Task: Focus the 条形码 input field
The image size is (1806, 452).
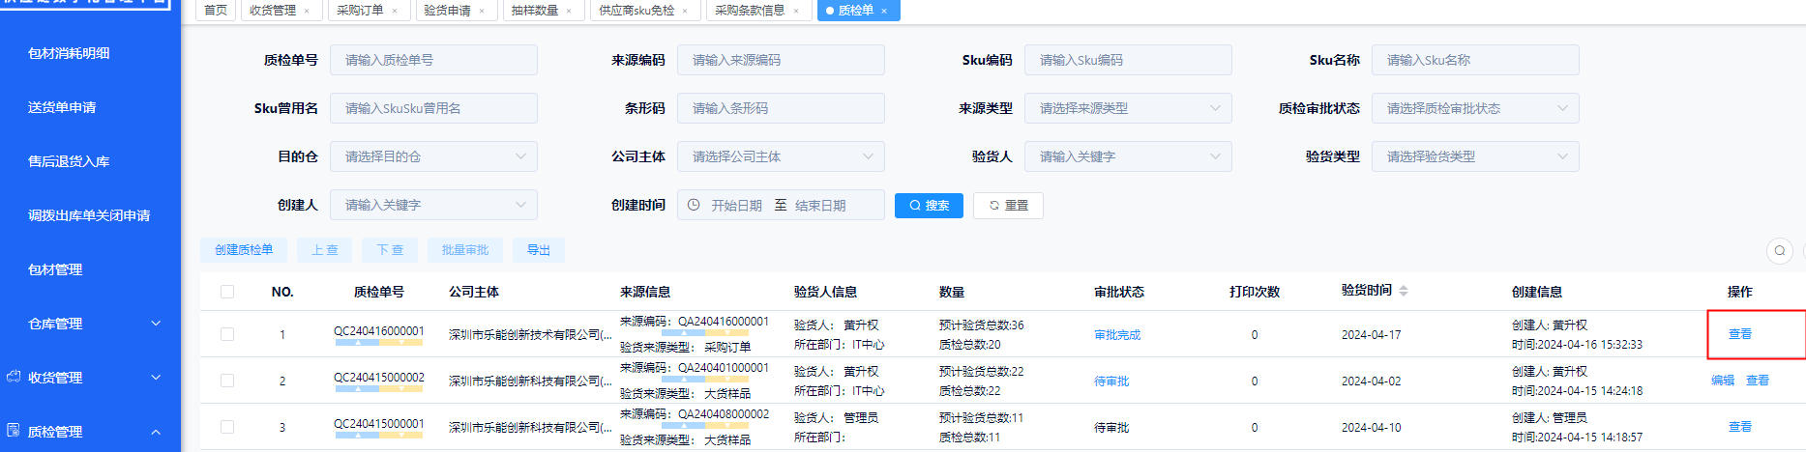Action: point(781,108)
